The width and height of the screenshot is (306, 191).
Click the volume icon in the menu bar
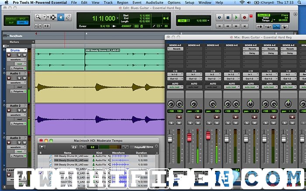(x=249, y=3)
